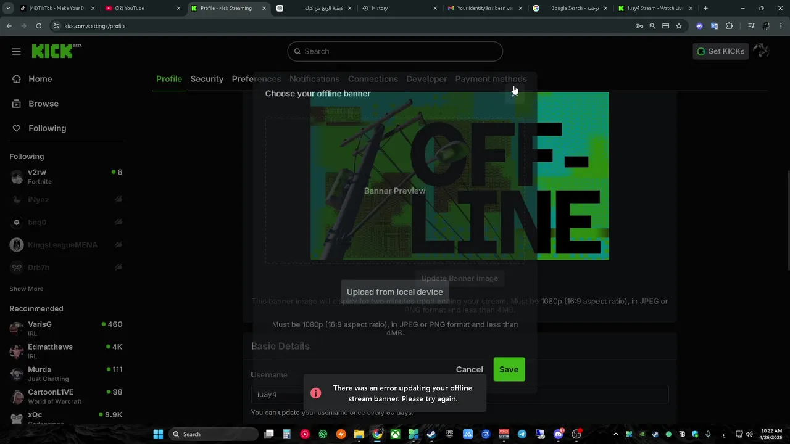Open the browser zoom icon
The image size is (790, 444).
pos(652,26)
